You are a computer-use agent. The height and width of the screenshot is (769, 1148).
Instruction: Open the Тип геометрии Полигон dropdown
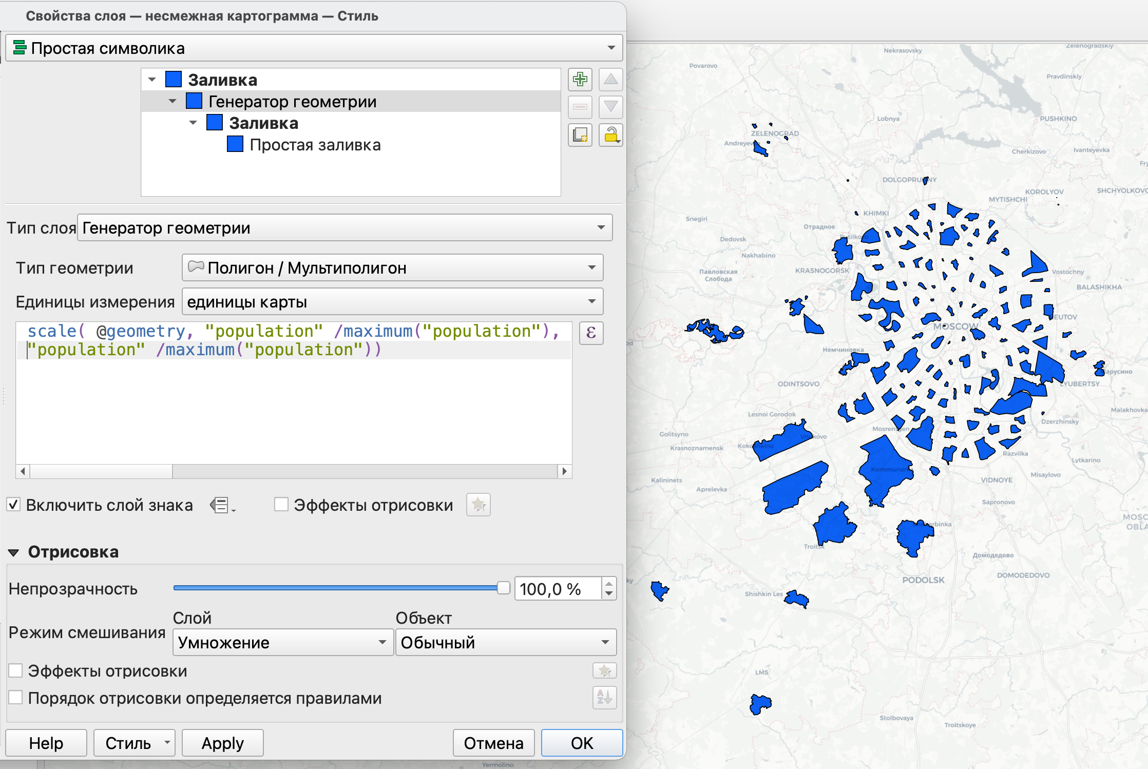(x=392, y=267)
